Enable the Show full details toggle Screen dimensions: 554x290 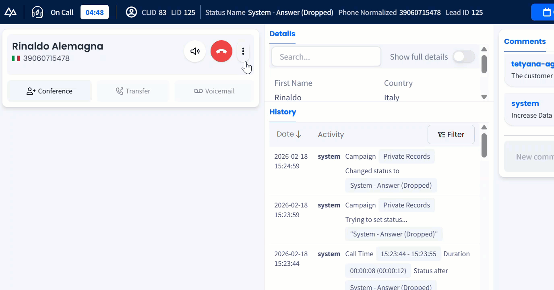pos(463,57)
